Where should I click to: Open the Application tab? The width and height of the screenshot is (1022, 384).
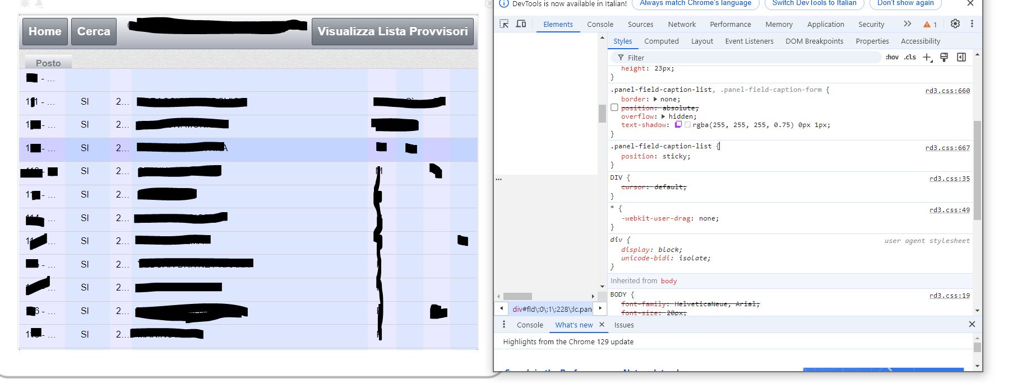(x=825, y=24)
